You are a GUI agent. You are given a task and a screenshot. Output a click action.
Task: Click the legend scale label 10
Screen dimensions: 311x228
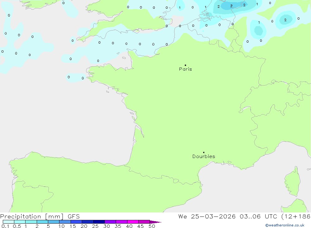61,226
